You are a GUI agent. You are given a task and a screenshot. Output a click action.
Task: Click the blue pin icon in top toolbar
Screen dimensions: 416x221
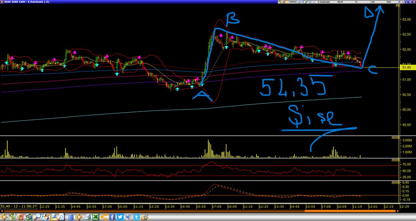399,2
